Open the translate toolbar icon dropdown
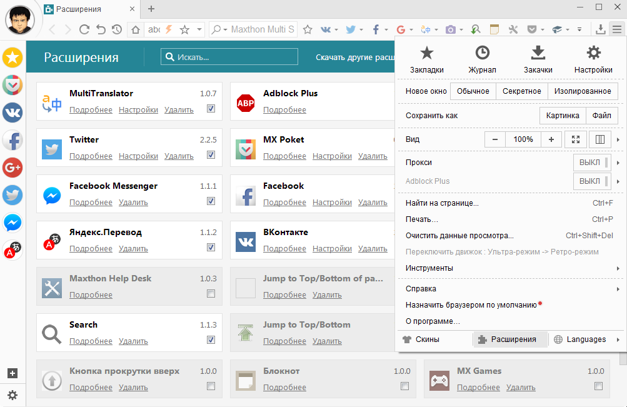The height and width of the screenshot is (407, 627). (x=436, y=29)
